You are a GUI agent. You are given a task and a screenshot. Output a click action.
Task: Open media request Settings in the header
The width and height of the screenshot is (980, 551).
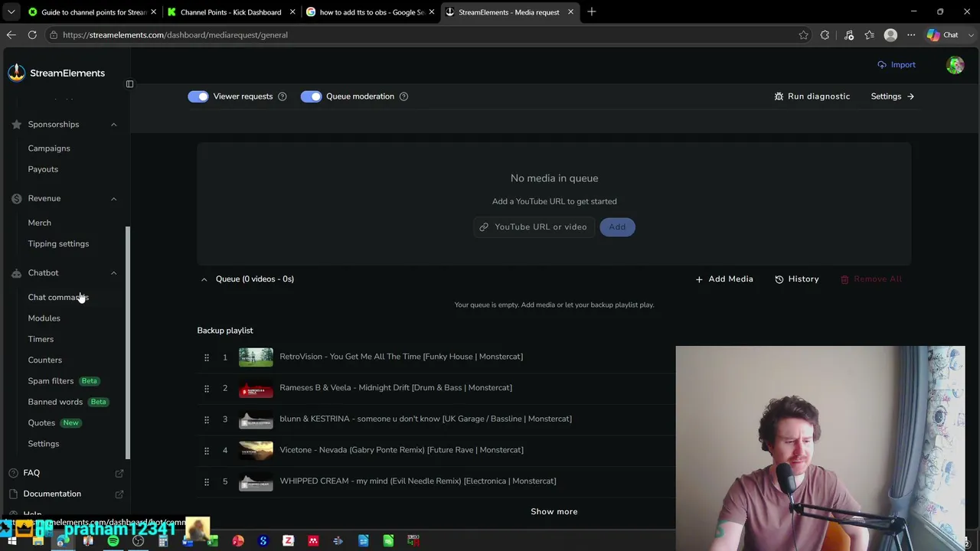tap(893, 96)
